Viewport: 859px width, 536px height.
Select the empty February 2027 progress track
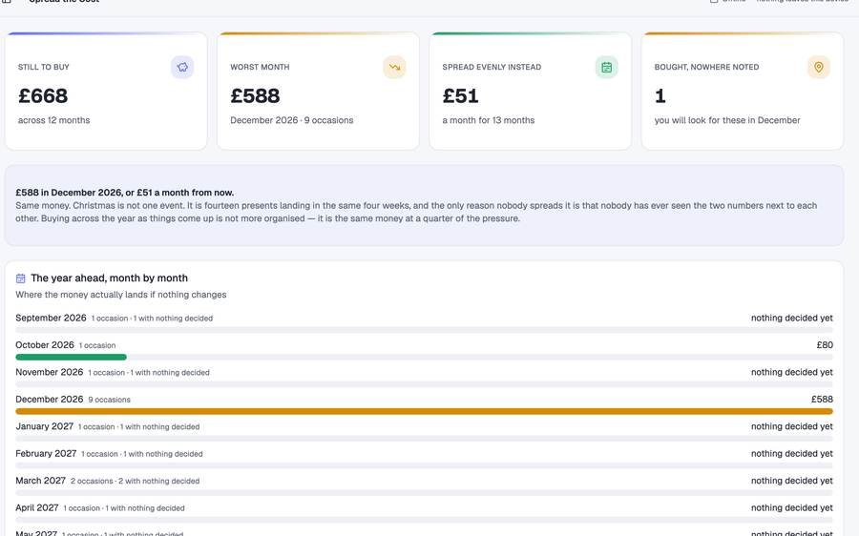[x=424, y=465]
